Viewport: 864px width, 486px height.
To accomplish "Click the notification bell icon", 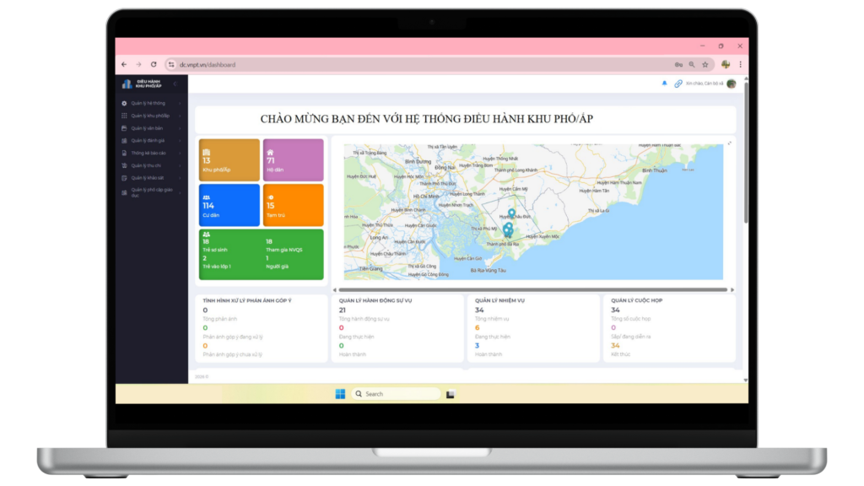I will (x=664, y=84).
